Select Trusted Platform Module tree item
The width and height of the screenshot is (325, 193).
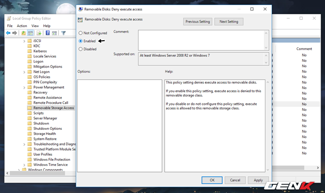point(54,149)
